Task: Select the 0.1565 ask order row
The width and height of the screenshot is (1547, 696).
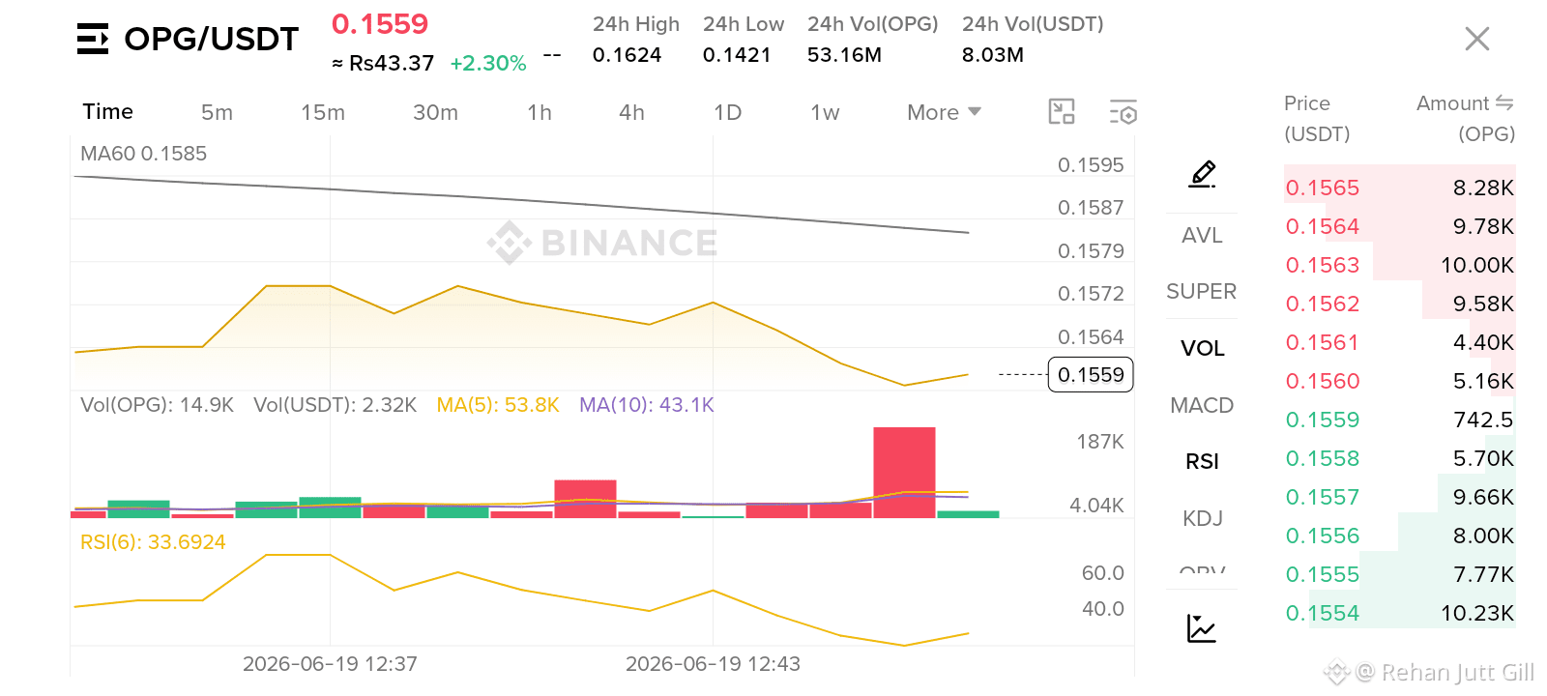Action: click(x=1399, y=188)
